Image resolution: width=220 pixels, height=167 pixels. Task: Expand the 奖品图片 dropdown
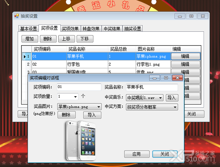pyautogui.click(x=99, y=107)
